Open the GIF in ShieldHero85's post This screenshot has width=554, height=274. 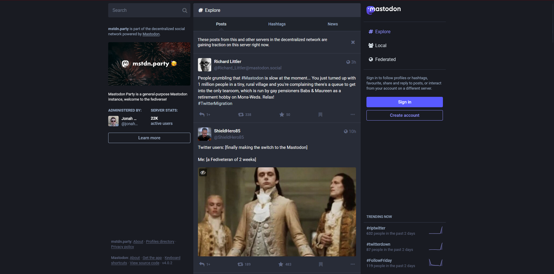coord(277,212)
